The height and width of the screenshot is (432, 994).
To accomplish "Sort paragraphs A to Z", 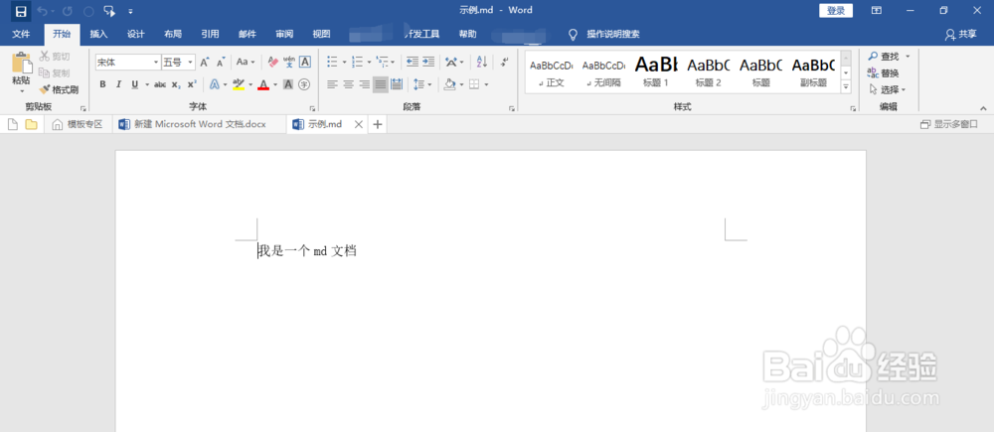I will 481,63.
